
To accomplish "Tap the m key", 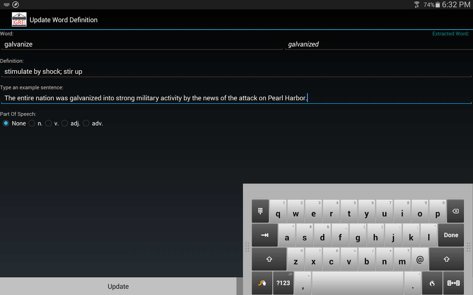I will click(x=402, y=259).
